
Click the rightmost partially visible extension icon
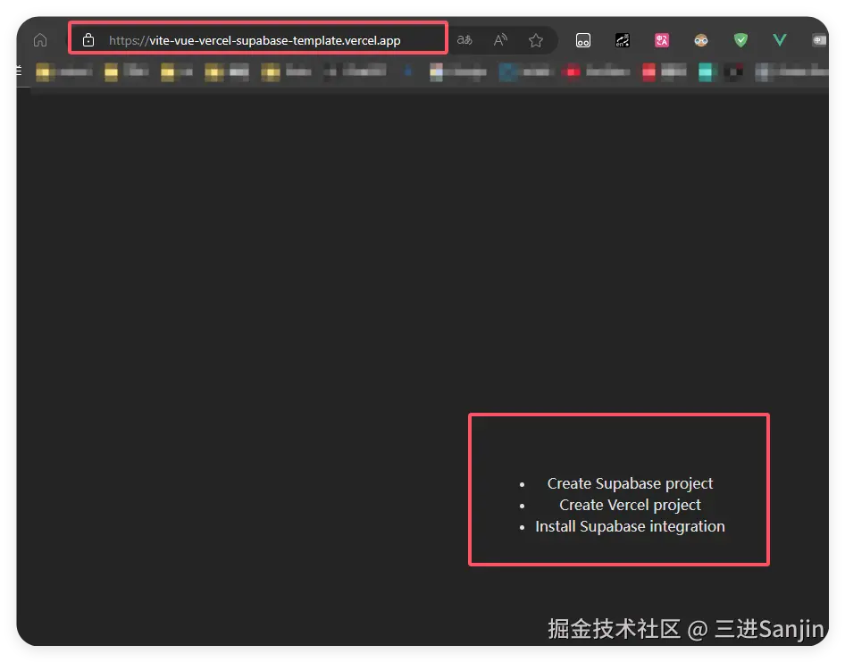tap(821, 39)
